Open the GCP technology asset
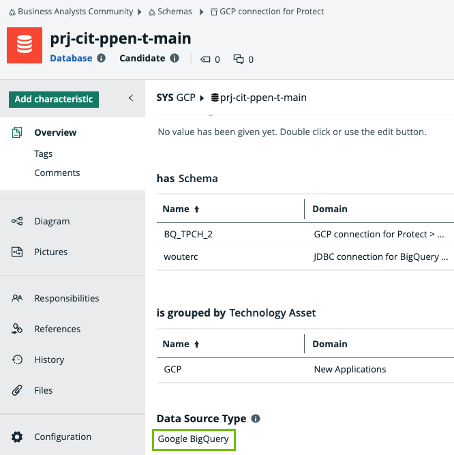Image resolution: width=454 pixels, height=455 pixels. tap(172, 369)
